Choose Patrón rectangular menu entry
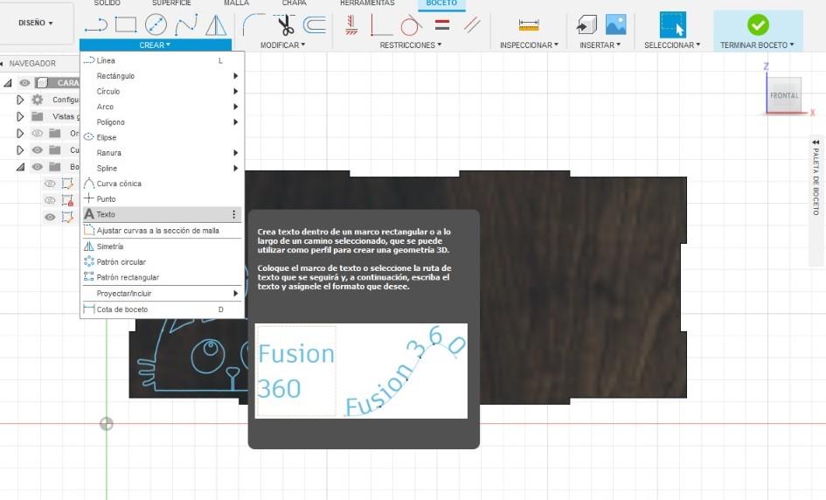 tap(162, 277)
